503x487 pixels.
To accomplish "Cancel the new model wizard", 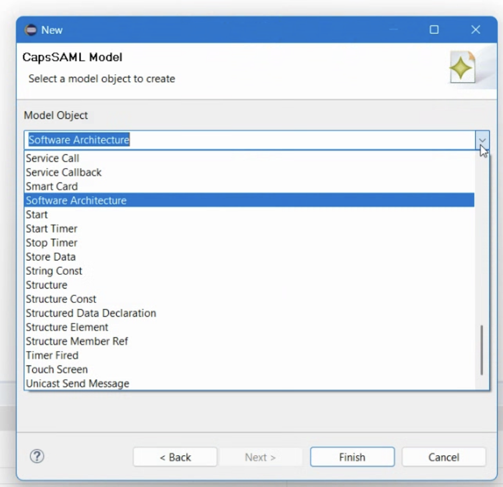I will pos(444,457).
